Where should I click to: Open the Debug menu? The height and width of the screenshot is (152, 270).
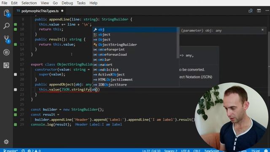click(x=67, y=3)
